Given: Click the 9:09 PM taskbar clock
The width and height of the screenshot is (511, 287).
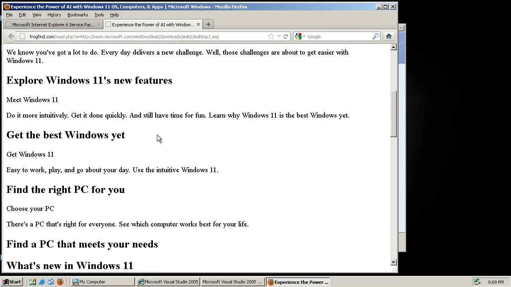Looking at the screenshot, I should tap(496, 282).
